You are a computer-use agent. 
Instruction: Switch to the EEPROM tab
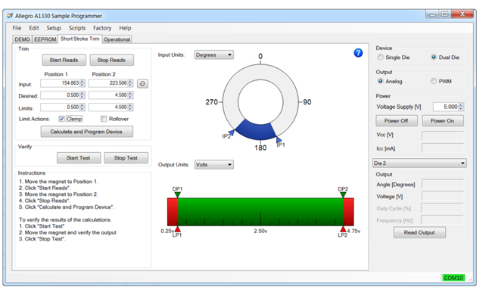point(45,39)
